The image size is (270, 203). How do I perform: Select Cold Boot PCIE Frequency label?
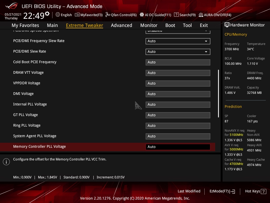[35, 62]
